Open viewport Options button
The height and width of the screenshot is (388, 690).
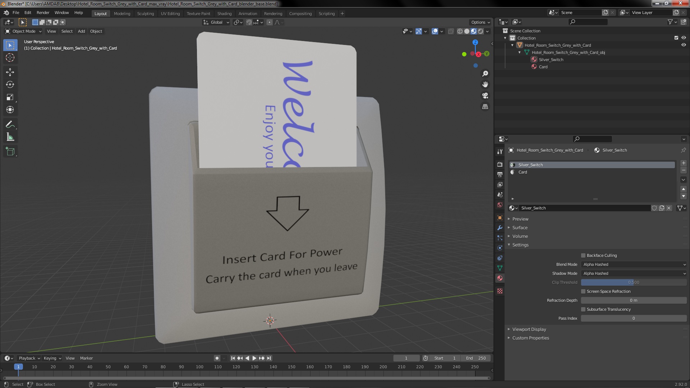coord(480,22)
